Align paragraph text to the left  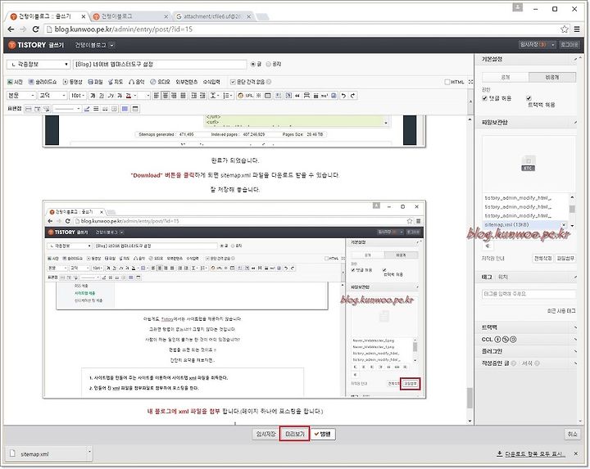tap(156, 96)
